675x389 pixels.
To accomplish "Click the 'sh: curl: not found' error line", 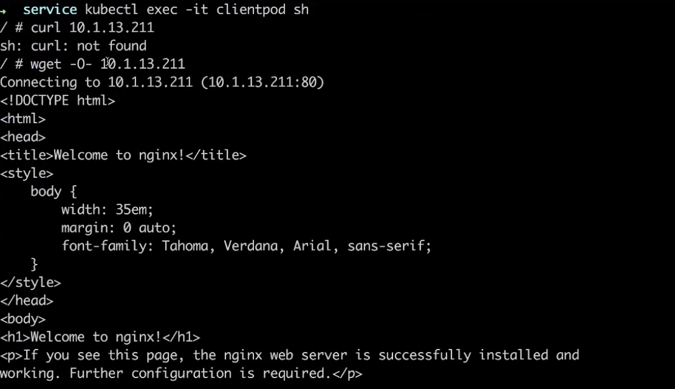I will coord(73,46).
